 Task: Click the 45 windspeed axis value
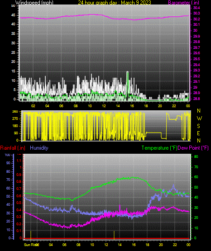tap(13, 15)
